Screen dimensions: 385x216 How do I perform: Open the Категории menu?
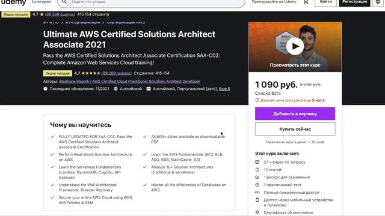(x=42, y=2)
